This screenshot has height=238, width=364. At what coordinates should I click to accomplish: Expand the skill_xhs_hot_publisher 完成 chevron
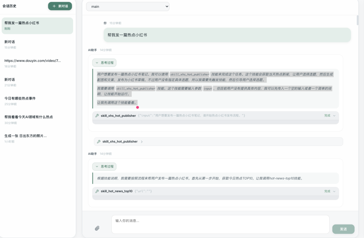tap(334, 115)
